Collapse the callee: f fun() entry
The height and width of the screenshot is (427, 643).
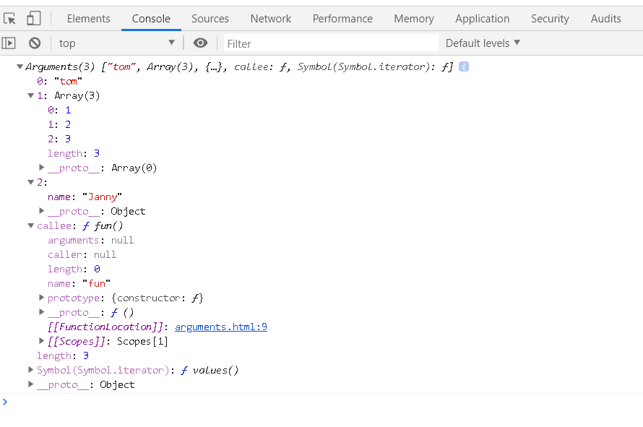pyautogui.click(x=31, y=225)
